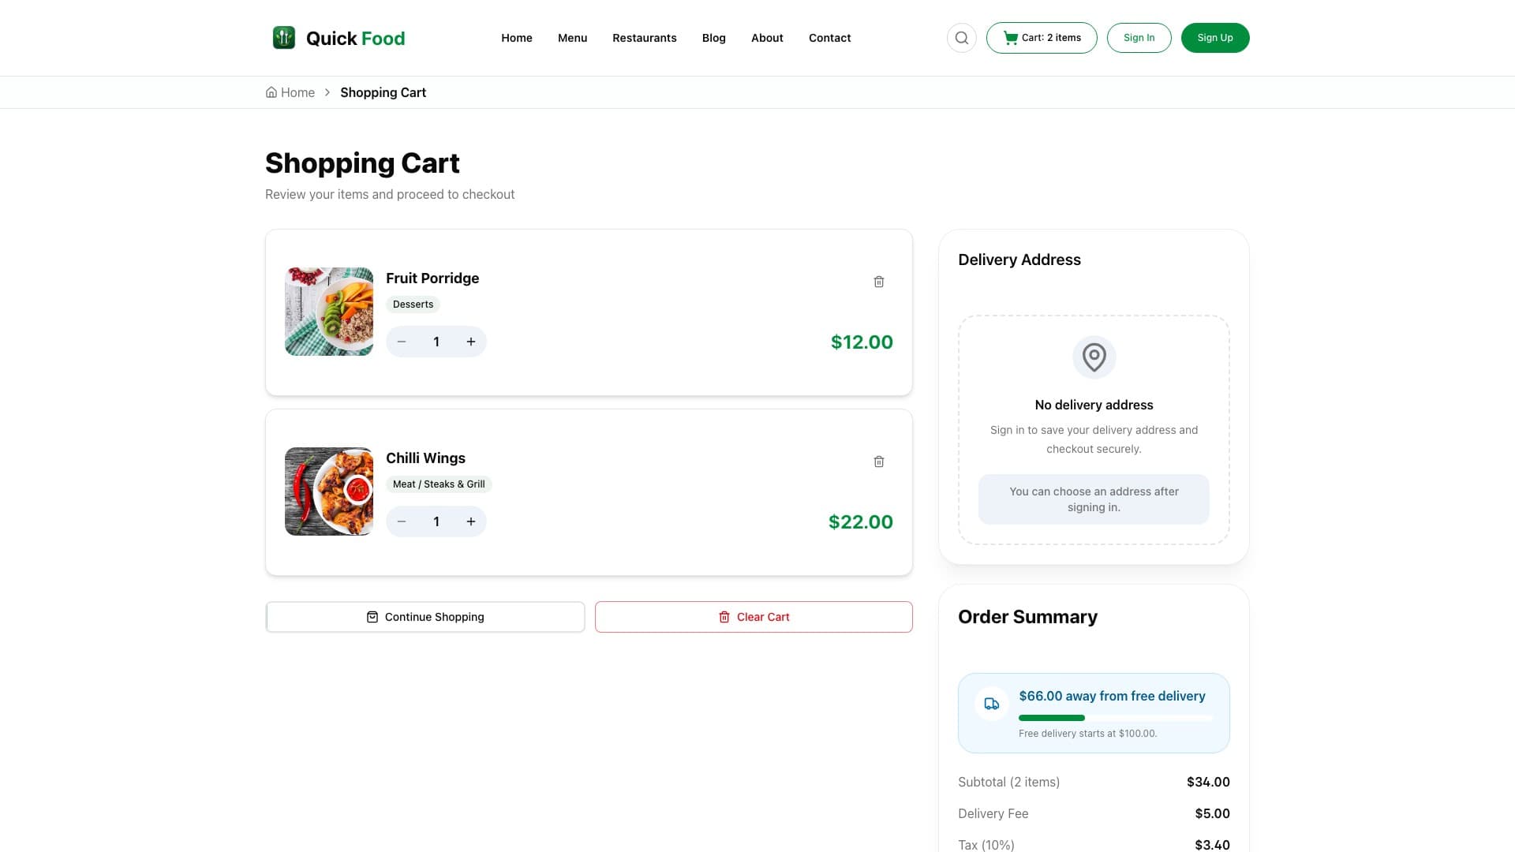Open the search magnifier icon
This screenshot has height=852, width=1515.
[x=961, y=38]
